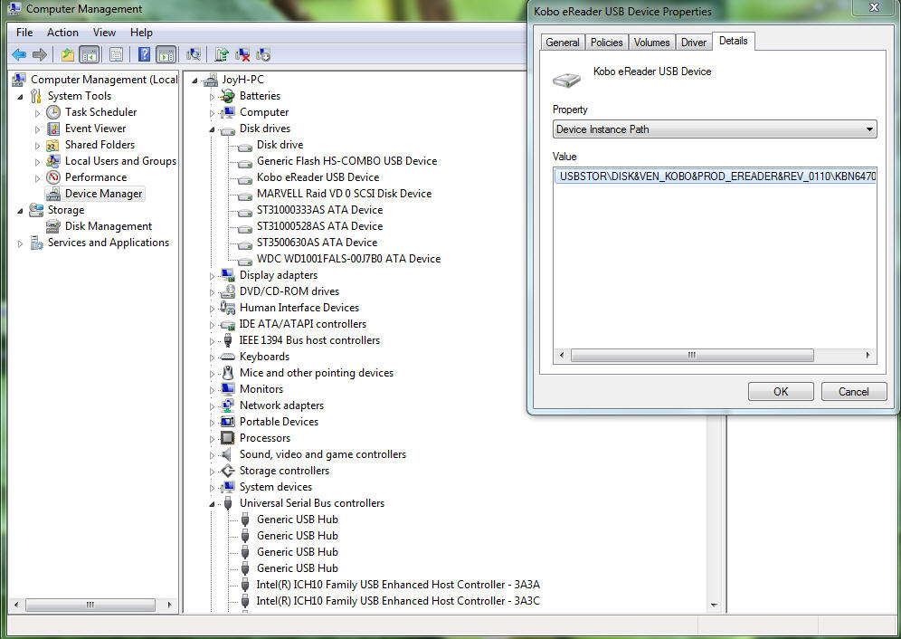The width and height of the screenshot is (901, 639).
Task: Expand the Human Interface Devices category
Action: pos(212,309)
